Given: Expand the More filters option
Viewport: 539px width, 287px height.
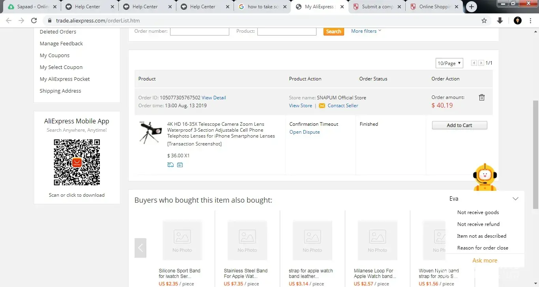Looking at the screenshot, I should (x=366, y=31).
